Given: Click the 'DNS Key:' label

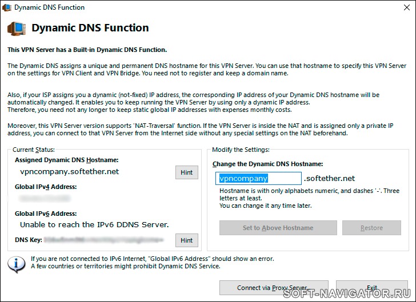Looking at the screenshot, I should 29,240.
